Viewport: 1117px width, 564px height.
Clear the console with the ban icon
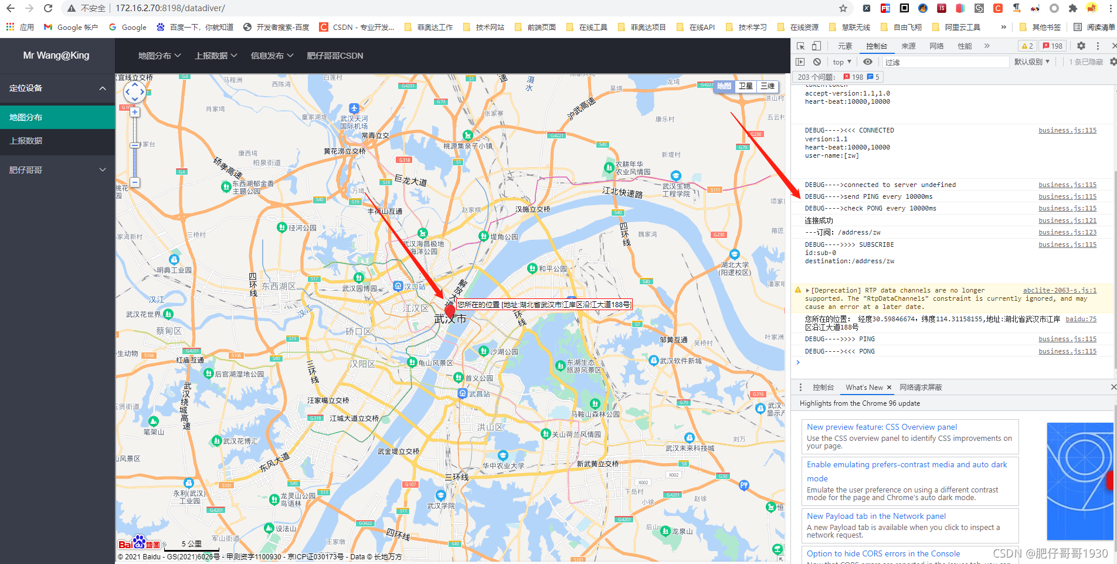pos(817,62)
